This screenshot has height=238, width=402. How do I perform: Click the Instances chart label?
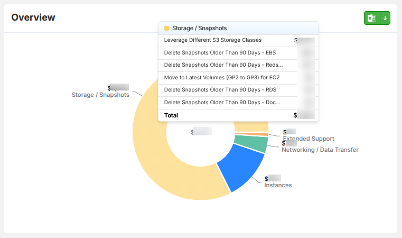[278, 185]
